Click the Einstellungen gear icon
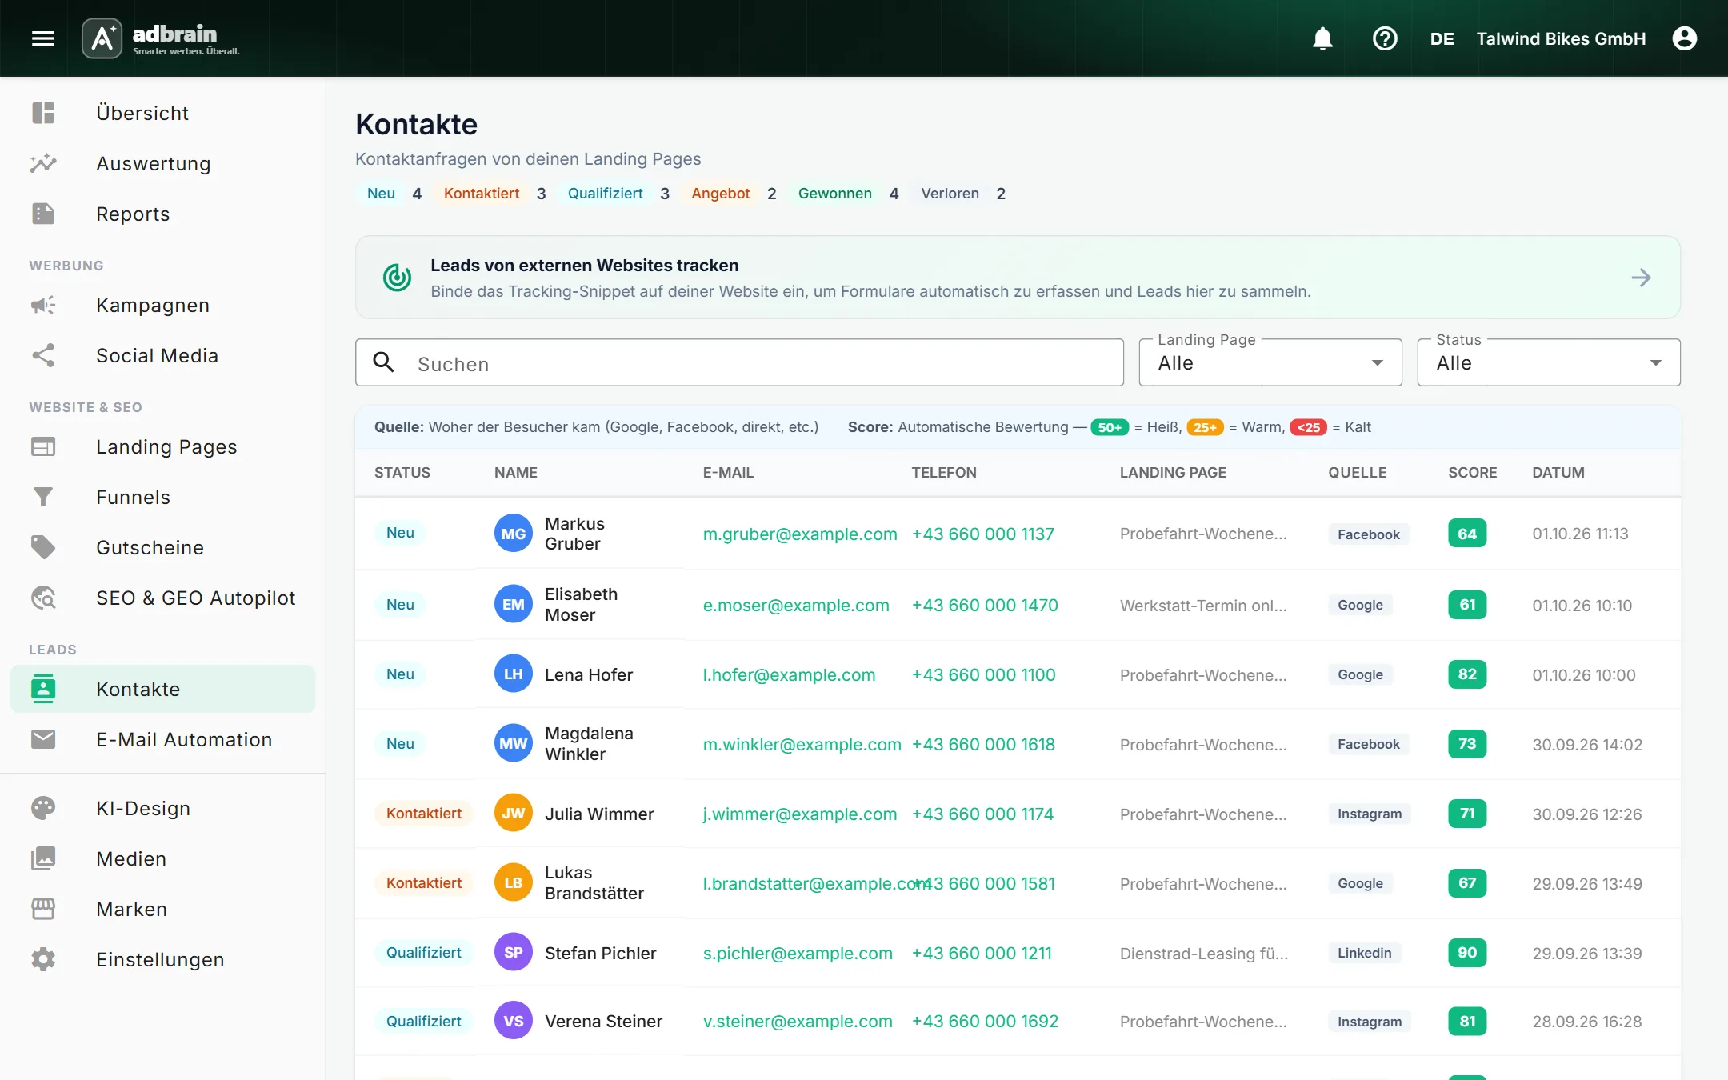1728x1080 pixels. [43, 959]
